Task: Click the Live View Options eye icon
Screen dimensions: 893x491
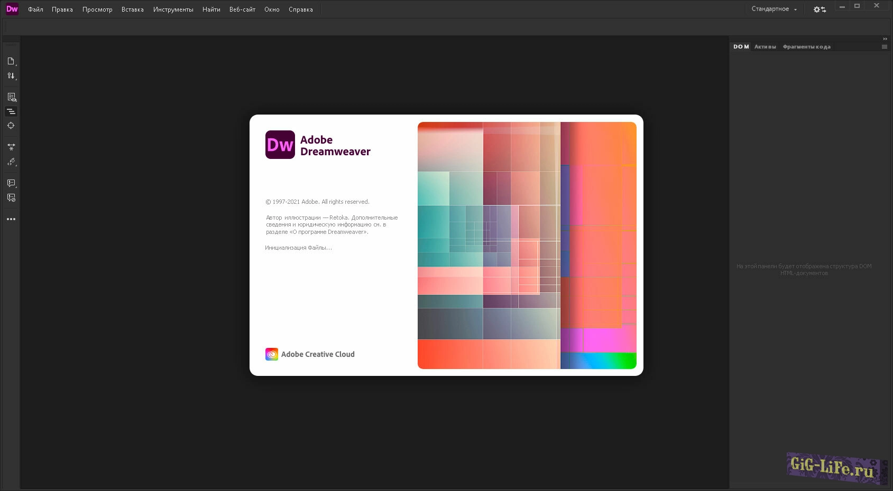Action: (11, 97)
